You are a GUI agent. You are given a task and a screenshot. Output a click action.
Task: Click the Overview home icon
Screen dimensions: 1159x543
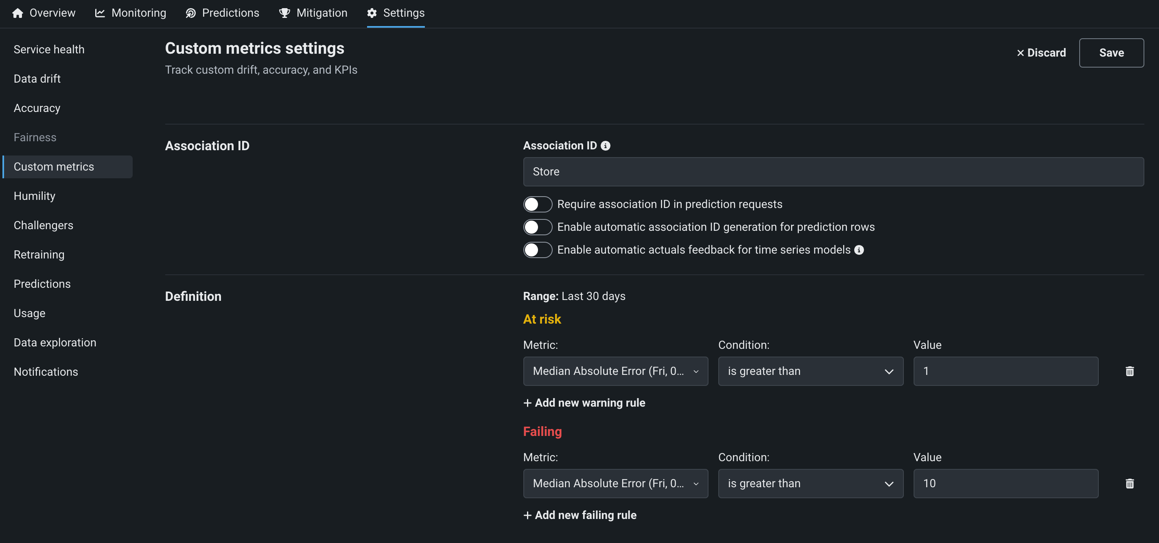coord(17,13)
